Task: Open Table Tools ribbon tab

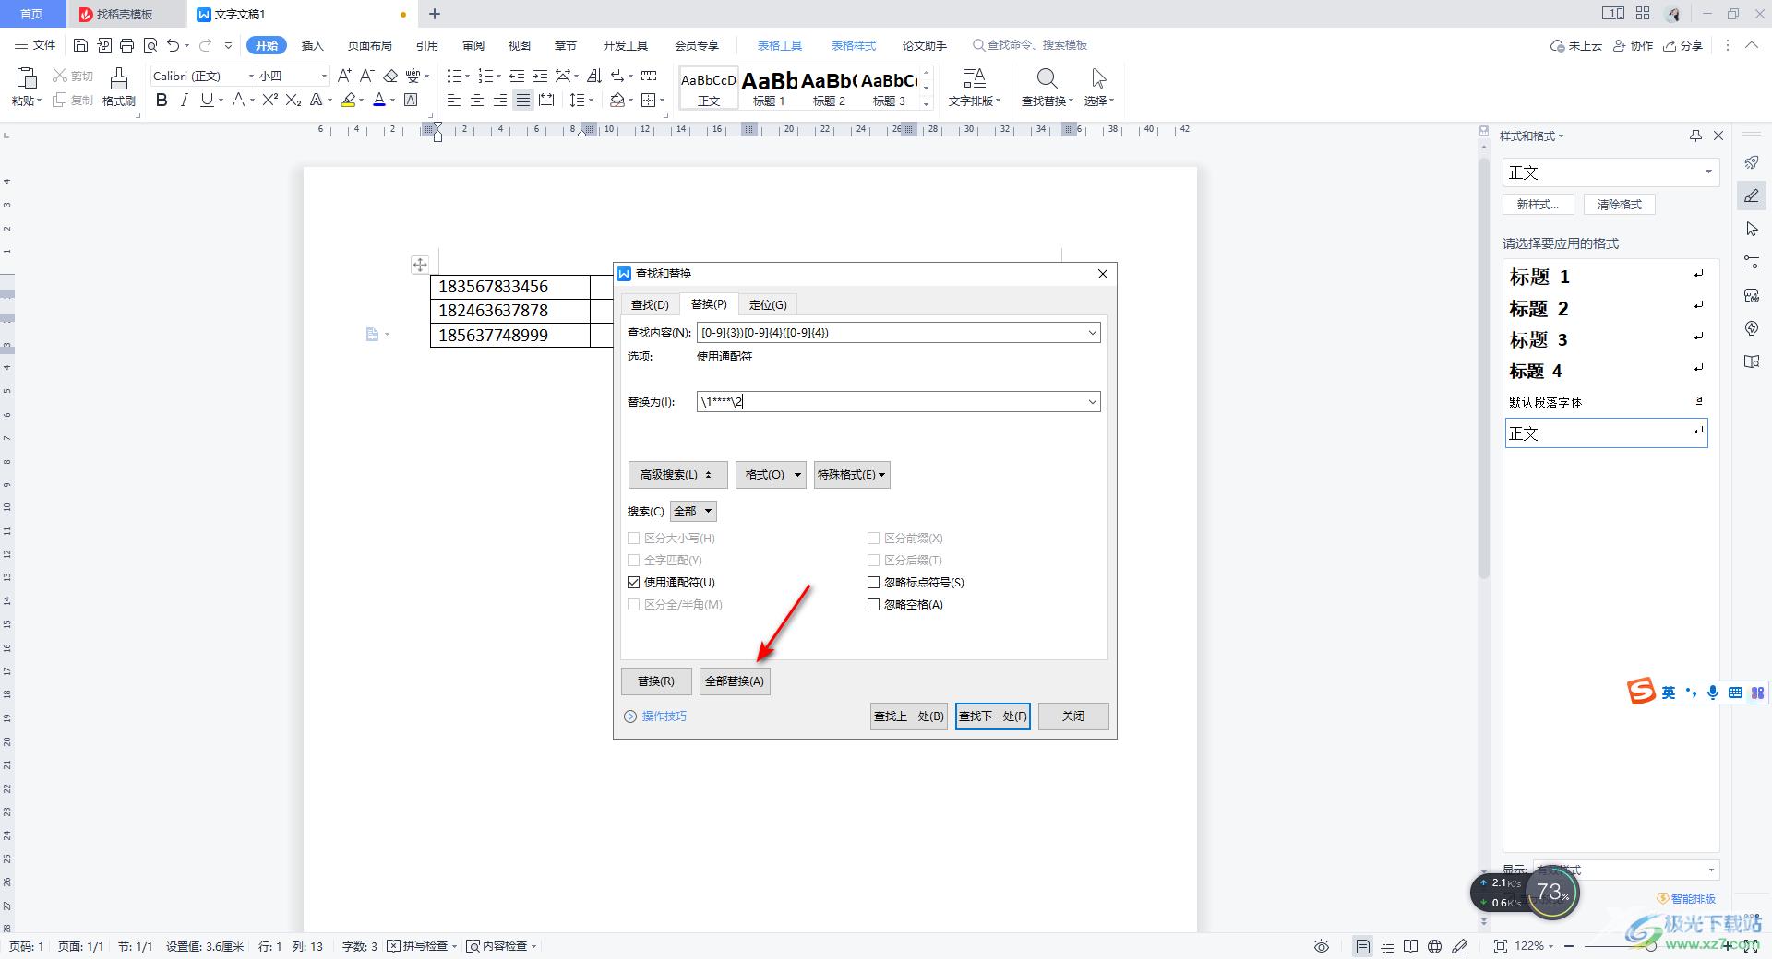Action: [x=780, y=45]
